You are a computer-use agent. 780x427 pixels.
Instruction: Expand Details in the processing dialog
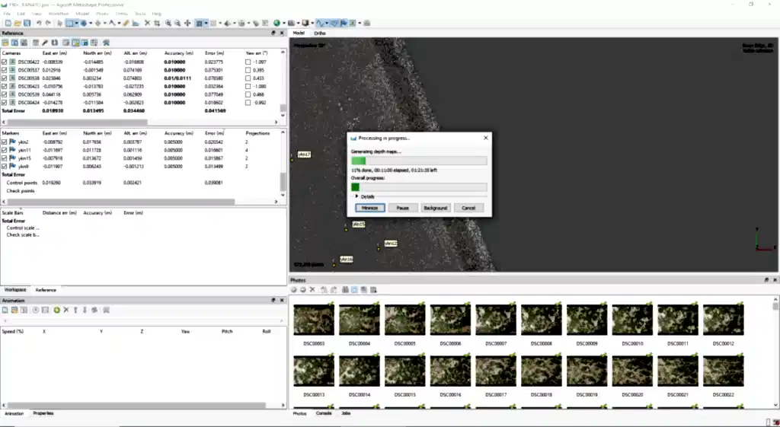tap(356, 196)
